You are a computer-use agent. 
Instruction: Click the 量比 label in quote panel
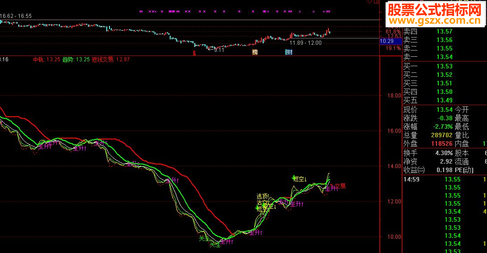click(x=462, y=135)
